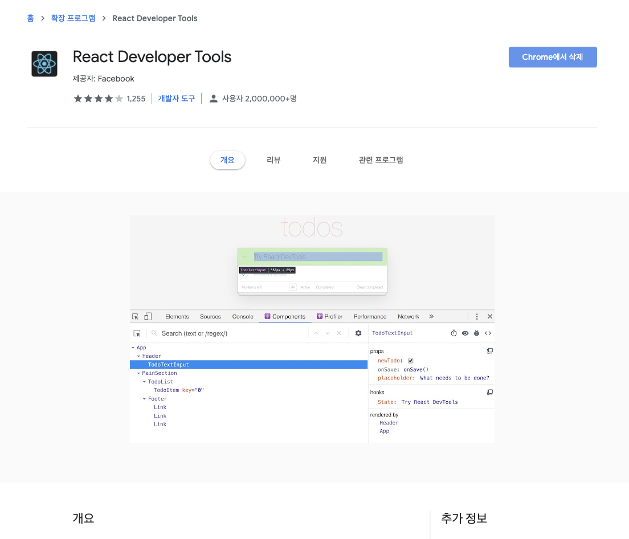Go to 확장 프로그램 breadcrumb link

coord(73,18)
